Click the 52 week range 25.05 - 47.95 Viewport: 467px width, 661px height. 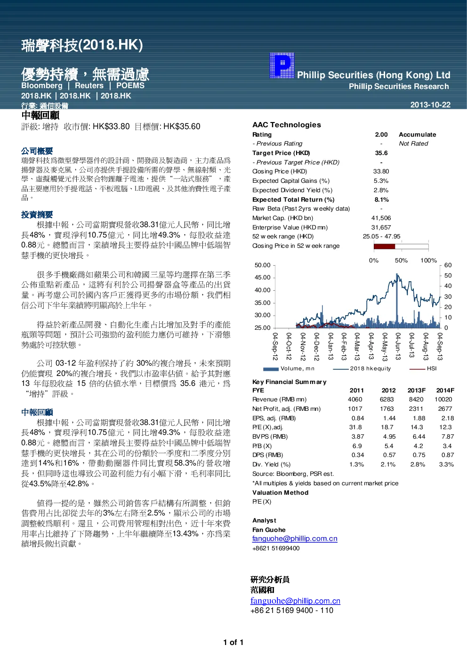tap(381, 237)
